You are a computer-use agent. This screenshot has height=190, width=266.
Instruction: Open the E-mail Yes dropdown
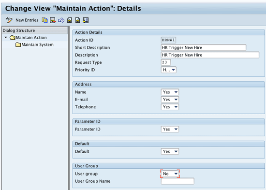click(x=170, y=100)
